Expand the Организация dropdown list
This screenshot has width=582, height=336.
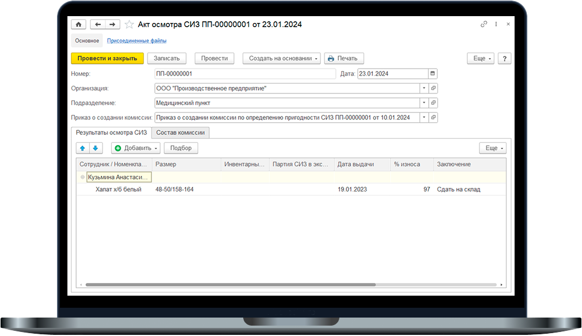(x=424, y=88)
